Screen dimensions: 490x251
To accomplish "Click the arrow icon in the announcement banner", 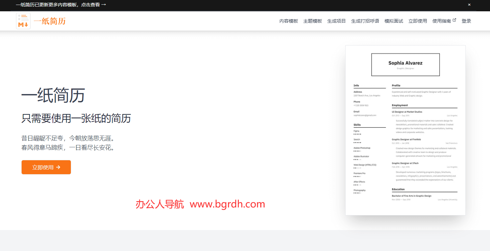I will (x=103, y=5).
